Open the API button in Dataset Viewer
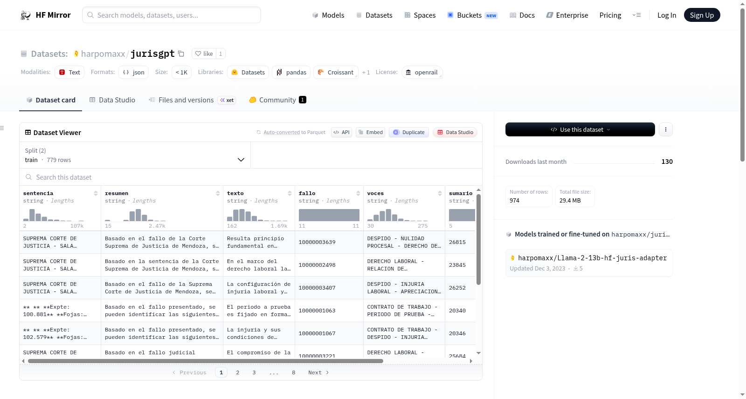 pyautogui.click(x=341, y=132)
